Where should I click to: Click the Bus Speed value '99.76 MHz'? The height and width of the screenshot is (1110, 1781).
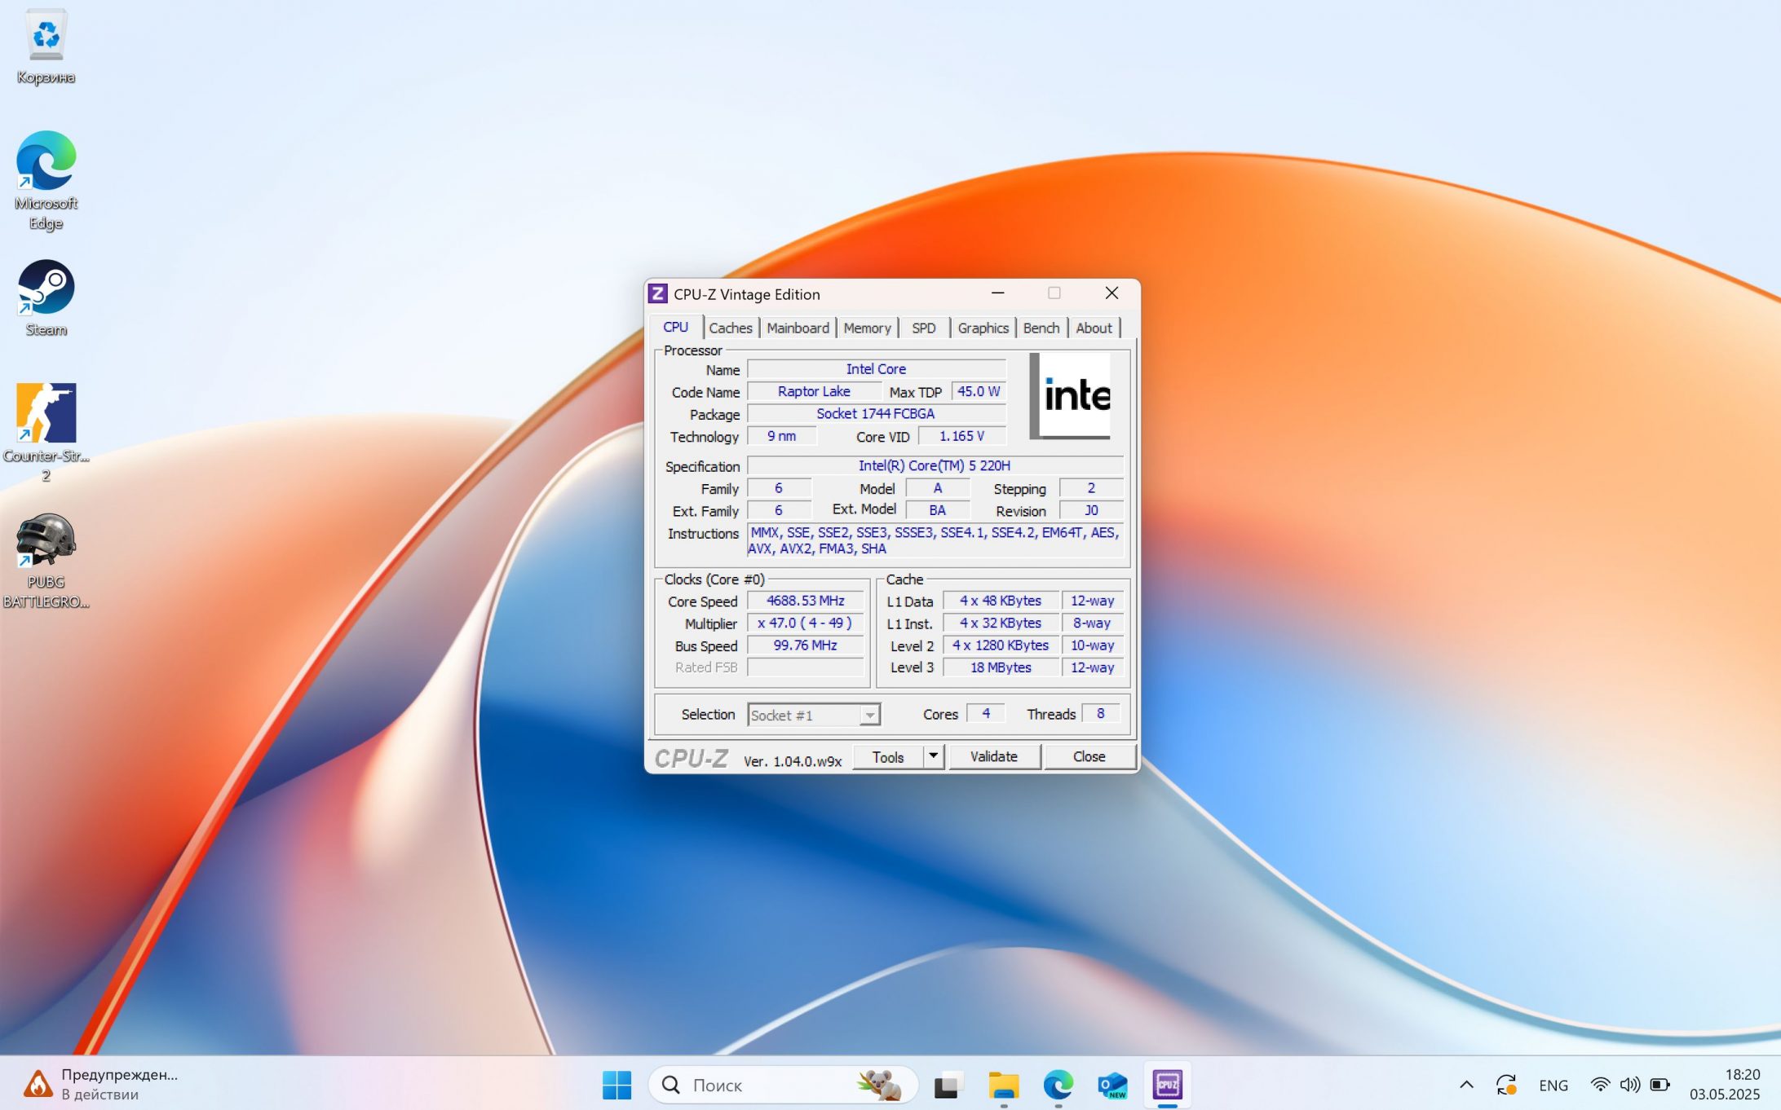click(806, 645)
